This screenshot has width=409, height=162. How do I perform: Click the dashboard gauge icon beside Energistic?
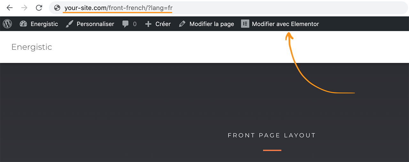click(23, 24)
